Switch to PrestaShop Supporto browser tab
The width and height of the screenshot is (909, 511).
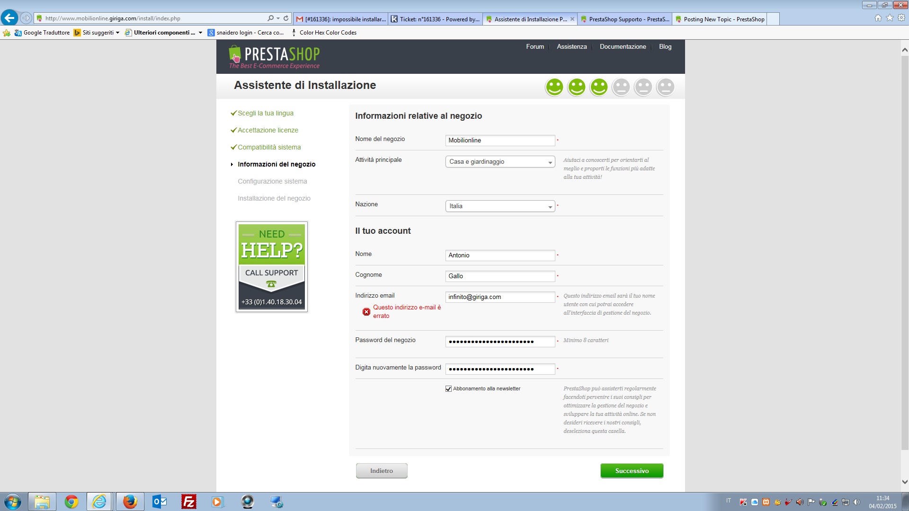pos(624,19)
